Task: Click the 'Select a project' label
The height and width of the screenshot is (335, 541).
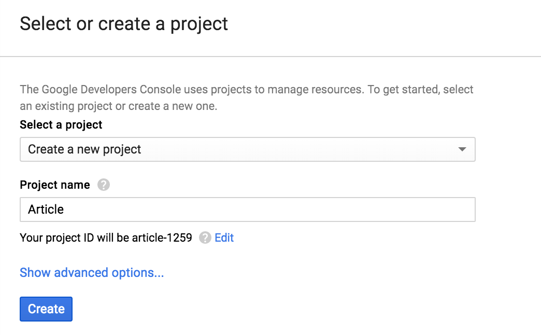Action: 61,124
